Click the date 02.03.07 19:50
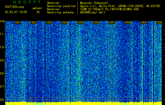Screen dimensions: 165x105 pyautogui.click(x=16, y=12)
